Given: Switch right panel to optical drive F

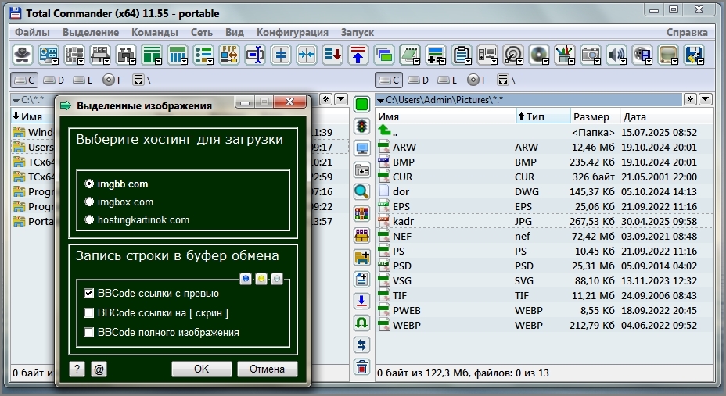Looking at the screenshot, I should [x=476, y=80].
